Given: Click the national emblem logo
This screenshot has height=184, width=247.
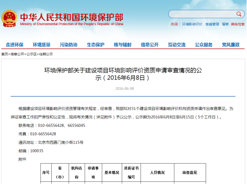Looking at the screenshot, I should (9, 19).
